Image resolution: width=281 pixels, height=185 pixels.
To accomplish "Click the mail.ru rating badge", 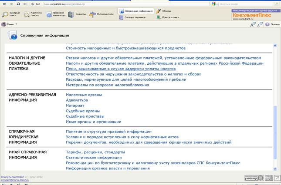I will tap(269, 178).
